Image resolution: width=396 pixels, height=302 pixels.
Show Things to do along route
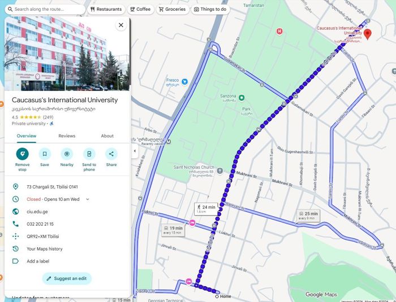coord(210,10)
